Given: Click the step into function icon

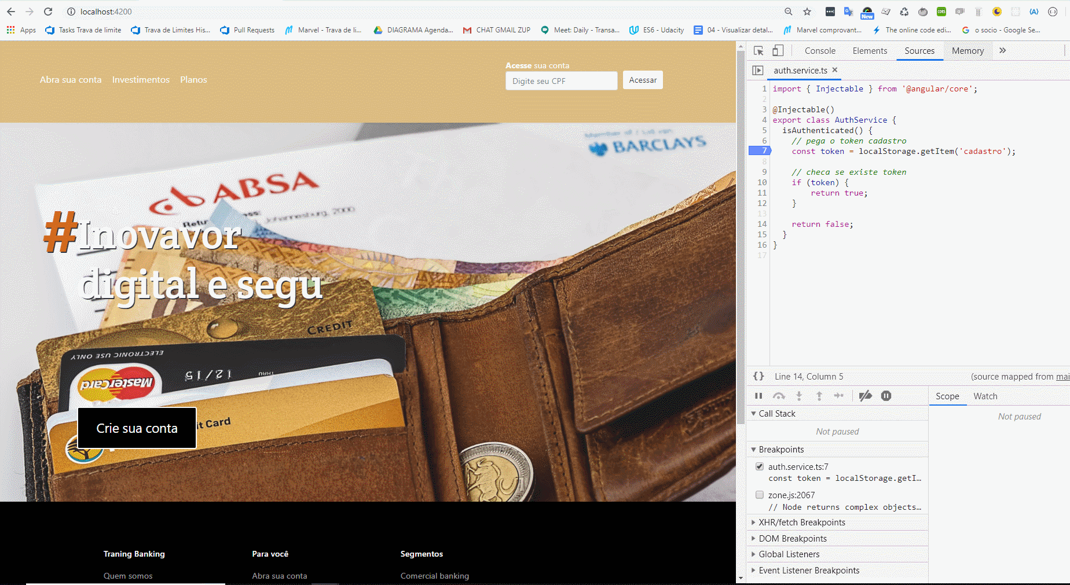Looking at the screenshot, I should tap(799, 396).
